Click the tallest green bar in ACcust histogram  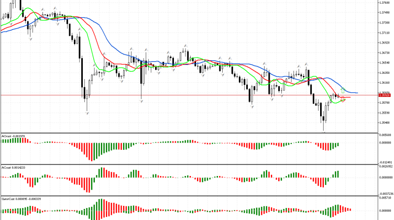pyautogui.click(x=101, y=172)
